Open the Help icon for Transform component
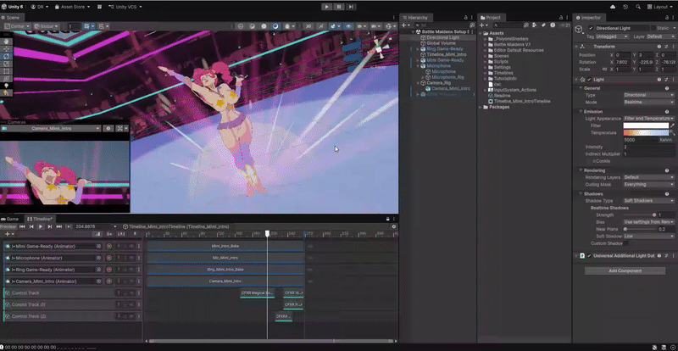The width and height of the screenshot is (678, 351). (x=659, y=47)
